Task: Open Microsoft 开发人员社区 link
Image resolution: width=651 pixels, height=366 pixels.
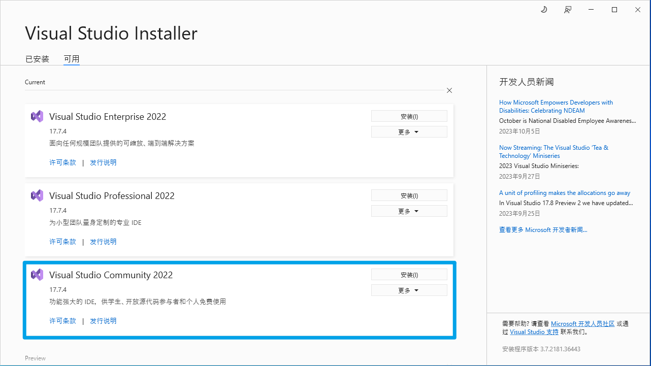Action: pos(582,324)
